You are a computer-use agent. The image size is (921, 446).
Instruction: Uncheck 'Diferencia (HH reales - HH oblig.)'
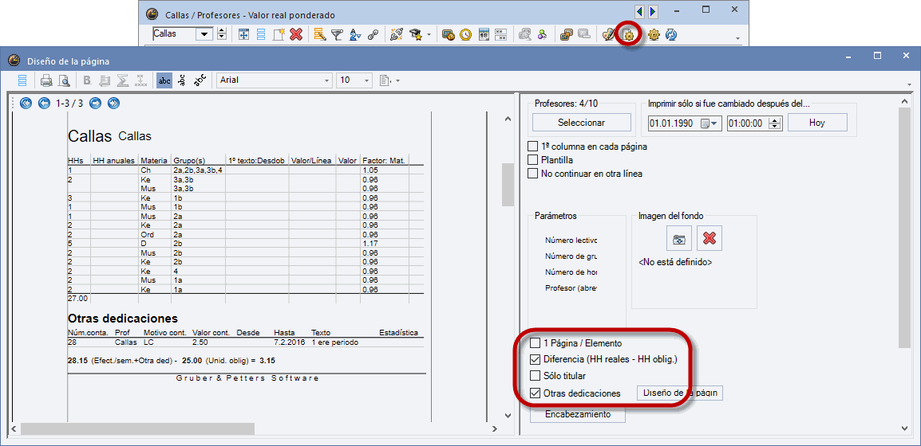coord(535,359)
